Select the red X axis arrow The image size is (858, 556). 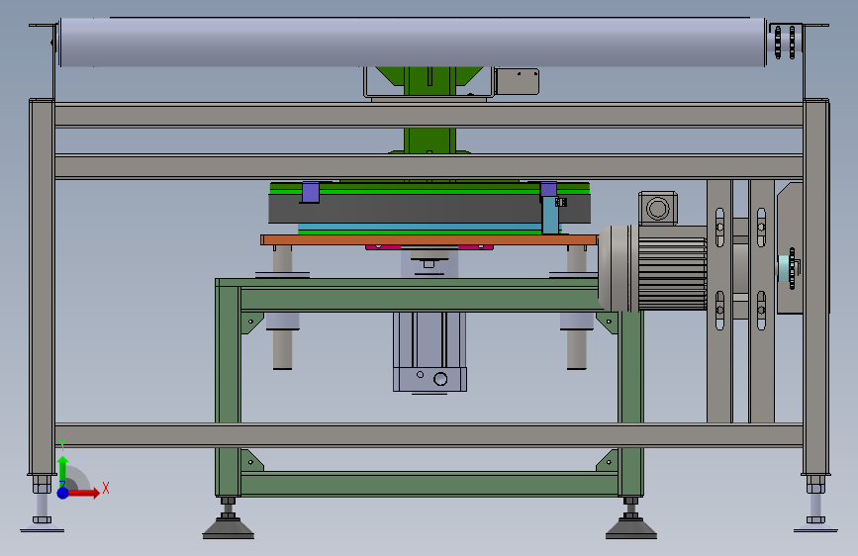83,494
